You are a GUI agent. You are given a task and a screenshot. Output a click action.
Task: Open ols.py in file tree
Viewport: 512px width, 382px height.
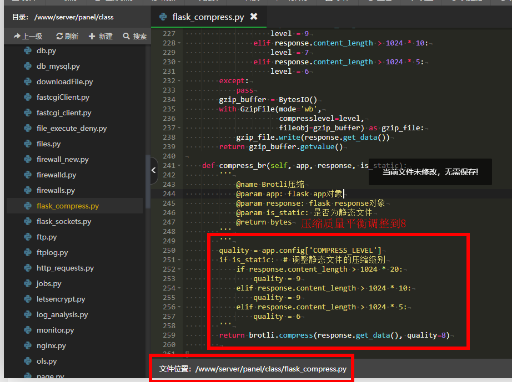[x=46, y=361]
